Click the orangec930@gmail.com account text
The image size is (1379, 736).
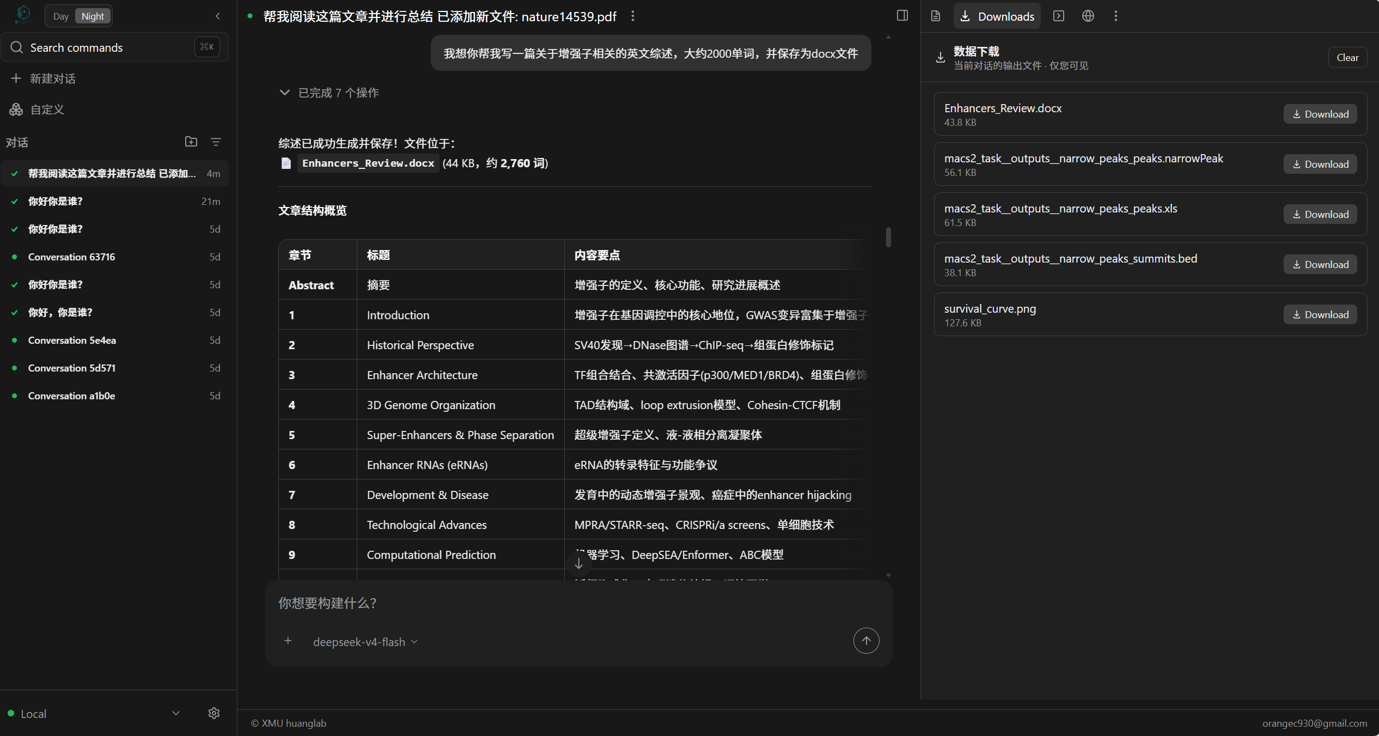[x=1314, y=723]
